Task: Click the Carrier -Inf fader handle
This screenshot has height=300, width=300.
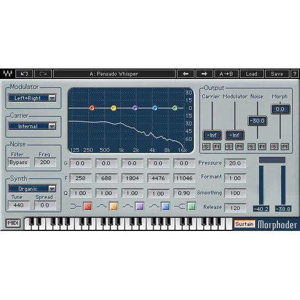Action: (212, 135)
